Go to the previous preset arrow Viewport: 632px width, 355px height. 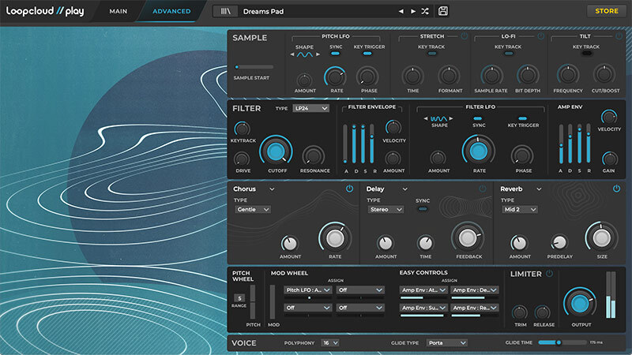[x=401, y=11]
